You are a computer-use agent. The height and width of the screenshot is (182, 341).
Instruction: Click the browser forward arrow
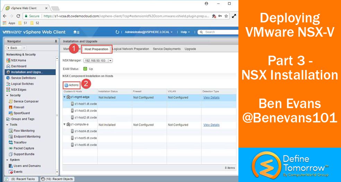coord(11,16)
